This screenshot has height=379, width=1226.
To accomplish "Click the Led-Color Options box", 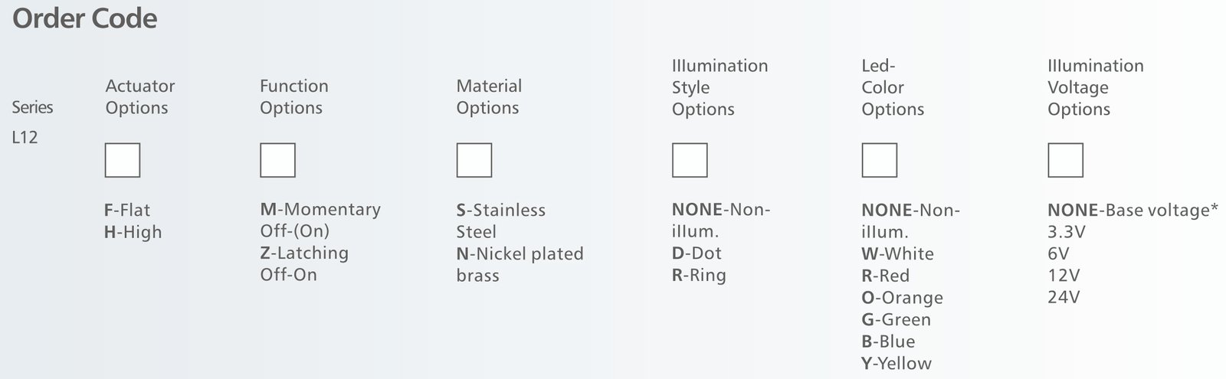I will click(x=879, y=160).
